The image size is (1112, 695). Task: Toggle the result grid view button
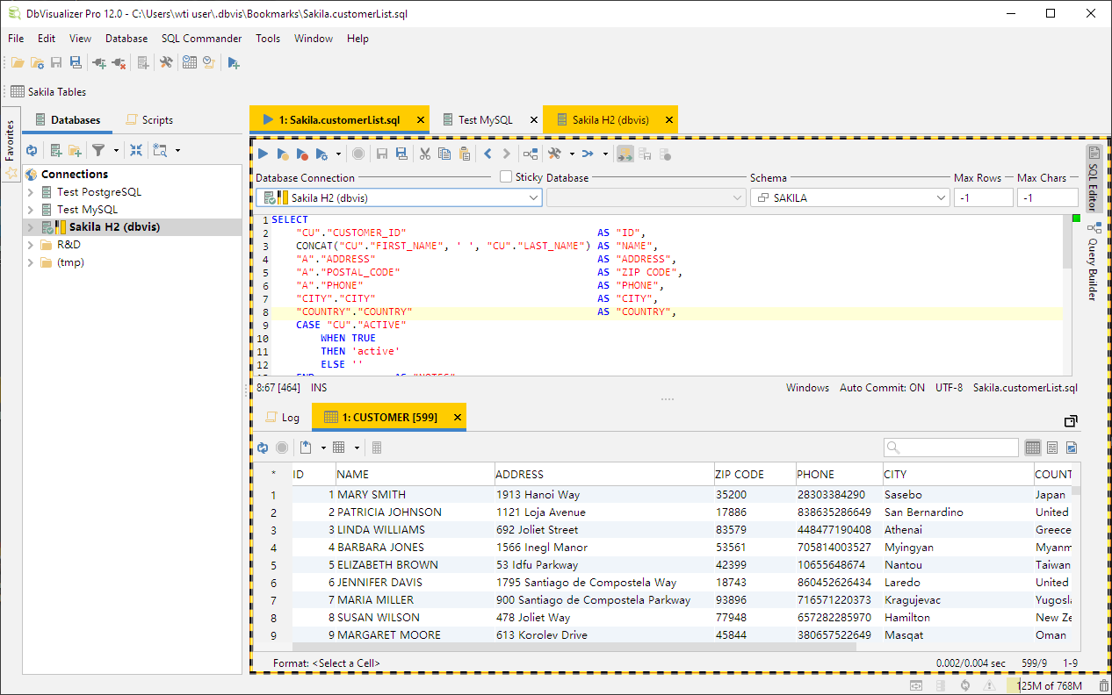(x=1033, y=448)
